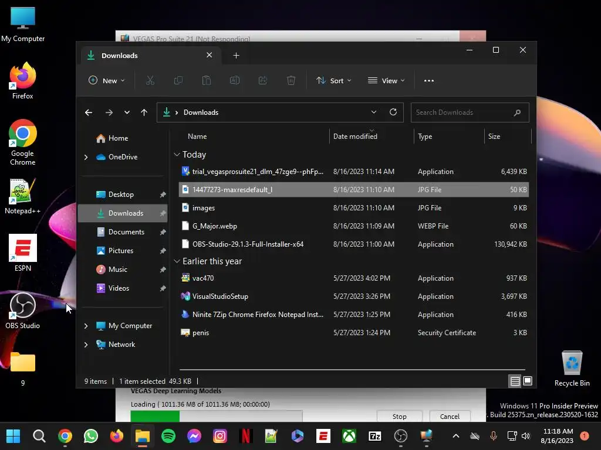Collapse the Earlier this year group
601x450 pixels.
click(x=177, y=261)
